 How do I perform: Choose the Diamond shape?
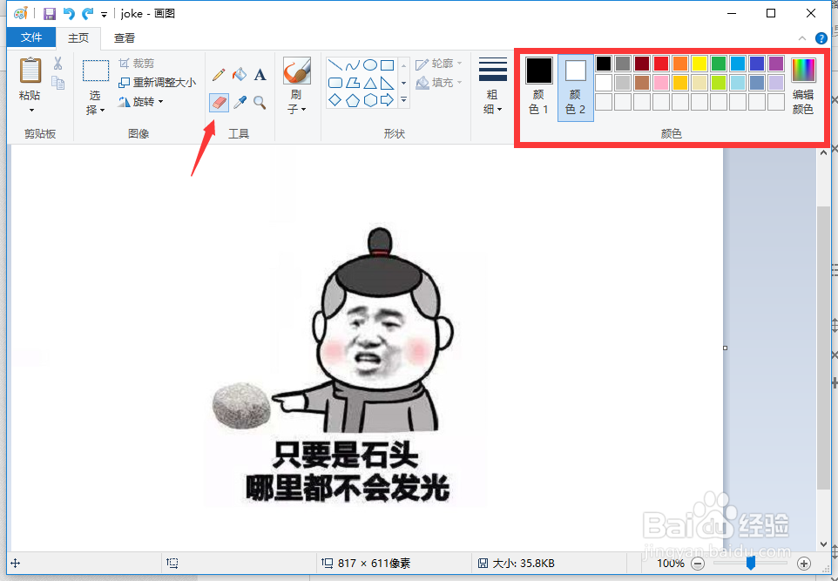tap(335, 100)
